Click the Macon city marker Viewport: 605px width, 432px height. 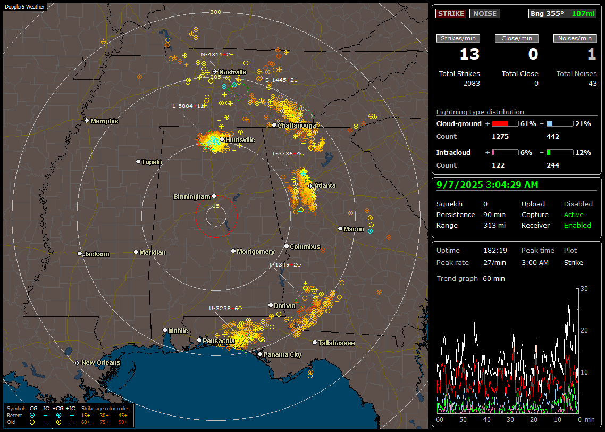(340, 229)
